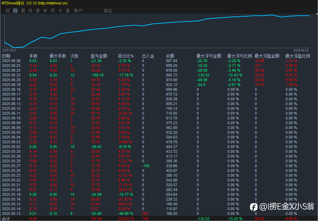Click the 最大浮盈比例 column header
Image resolution: width=318 pixels, height=221 pixels.
pos(298,56)
